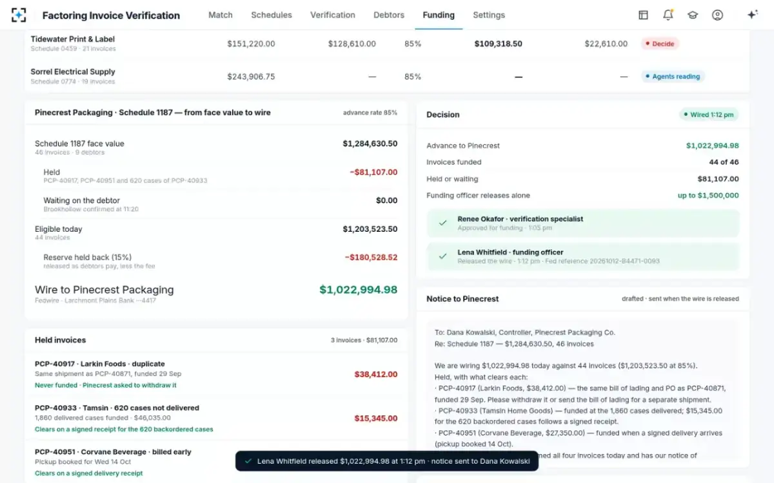Click Advance to Pinecrest value in Decision
The height and width of the screenshot is (483, 774).
[712, 146]
